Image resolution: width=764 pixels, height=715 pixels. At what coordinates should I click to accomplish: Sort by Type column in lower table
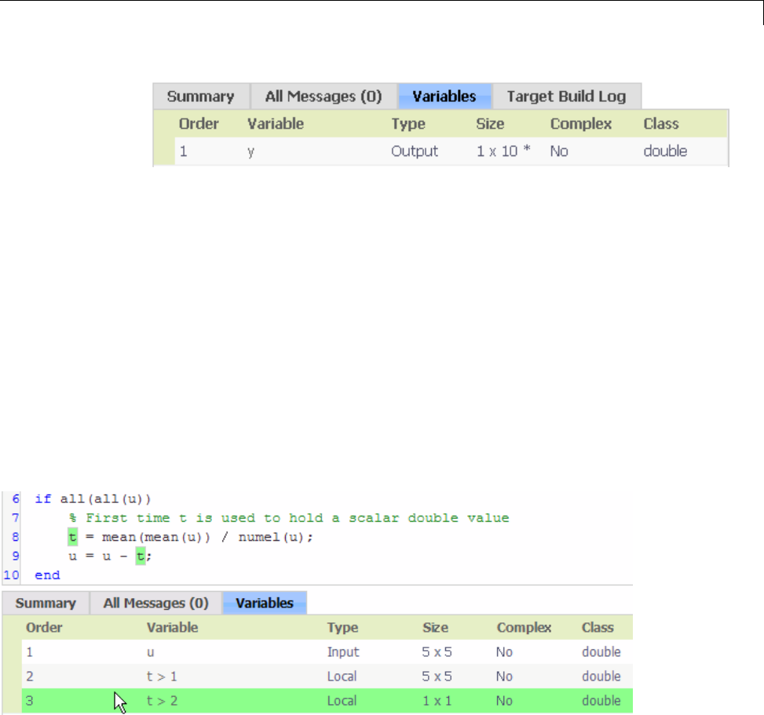click(342, 627)
